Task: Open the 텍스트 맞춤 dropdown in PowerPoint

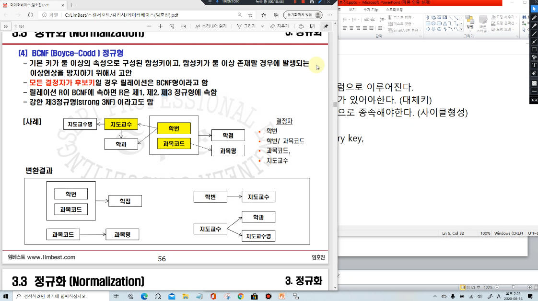Action: click(400, 23)
